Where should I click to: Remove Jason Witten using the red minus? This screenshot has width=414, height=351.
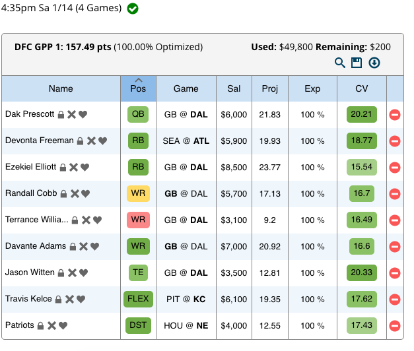pyautogui.click(x=395, y=273)
